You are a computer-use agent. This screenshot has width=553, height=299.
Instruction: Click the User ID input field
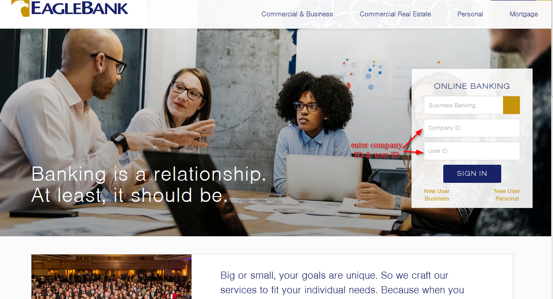[472, 151]
